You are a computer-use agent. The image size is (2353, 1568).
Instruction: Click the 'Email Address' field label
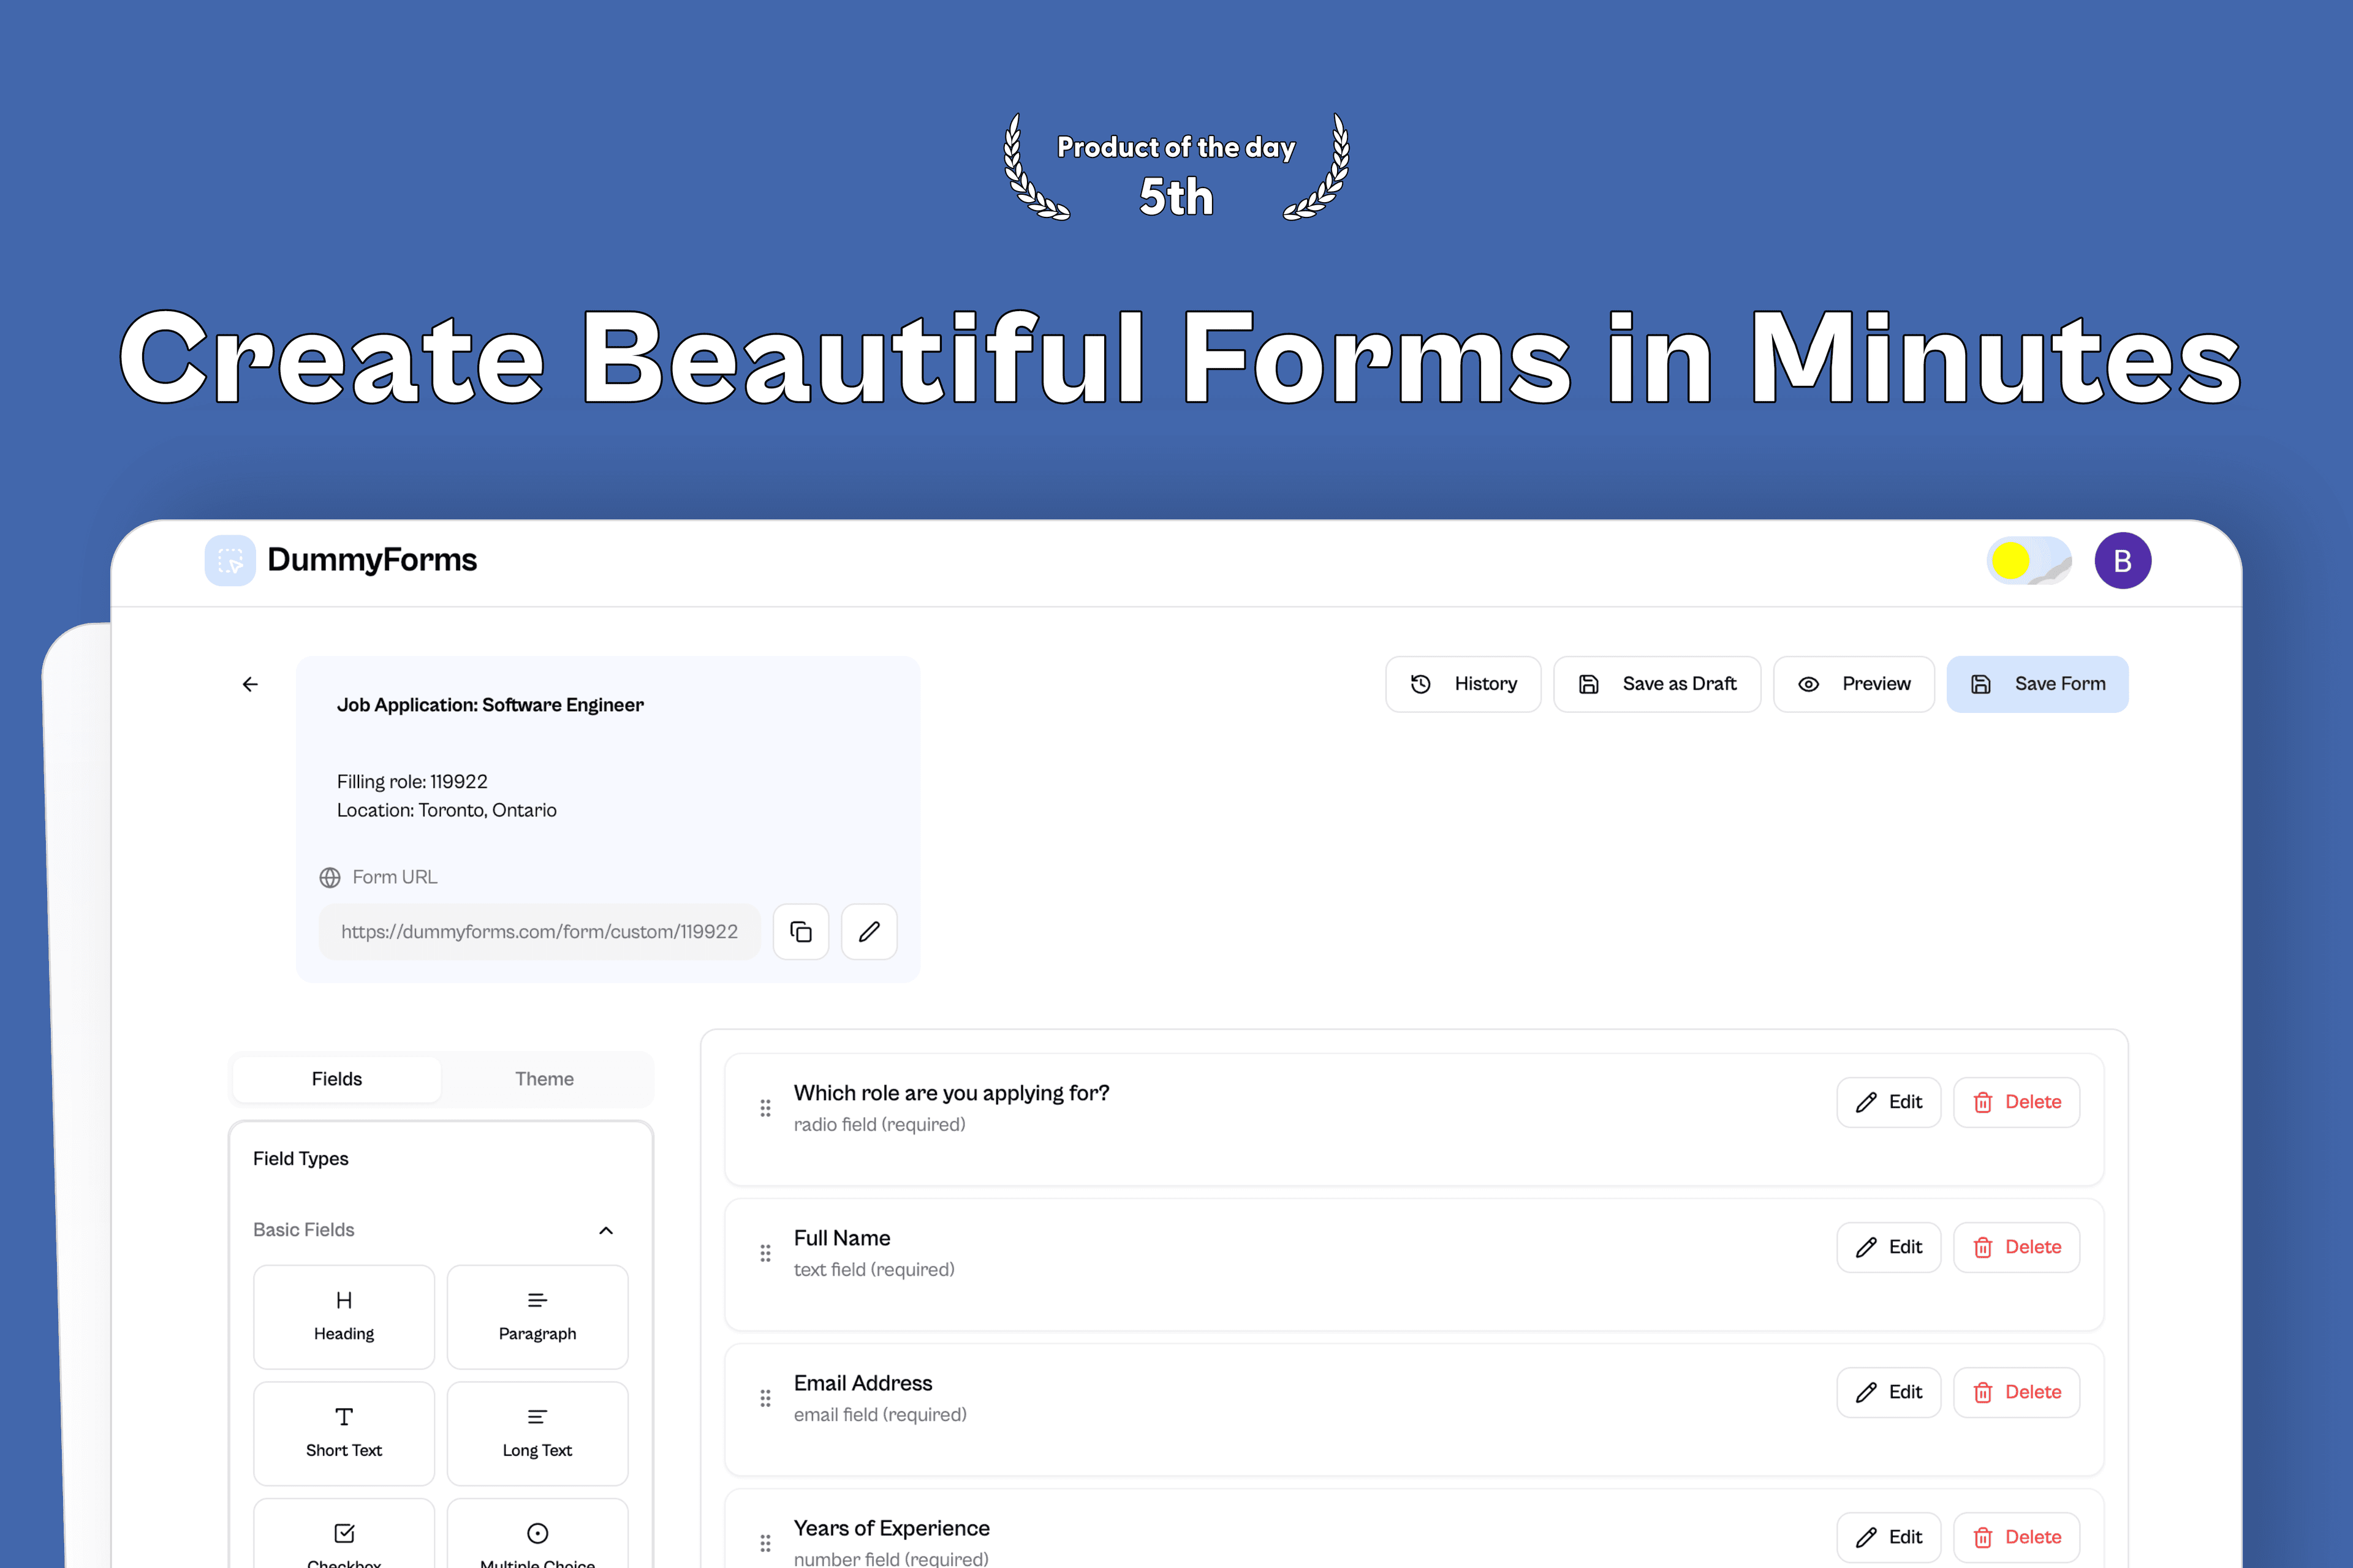863,1383
